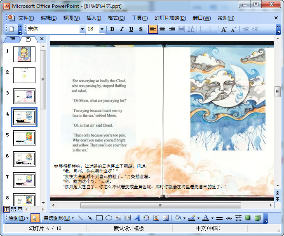The height and width of the screenshot is (236, 284).
Task: Select slide 3 thumbnail
Action: pos(24,96)
